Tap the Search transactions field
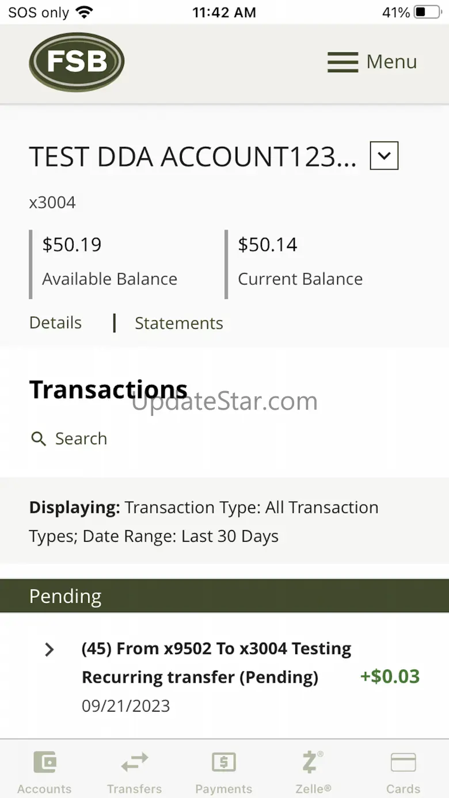The width and height of the screenshot is (449, 798). click(x=81, y=438)
